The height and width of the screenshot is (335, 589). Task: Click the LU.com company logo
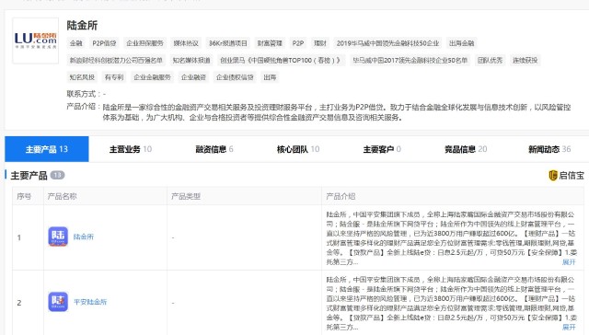click(x=35, y=40)
